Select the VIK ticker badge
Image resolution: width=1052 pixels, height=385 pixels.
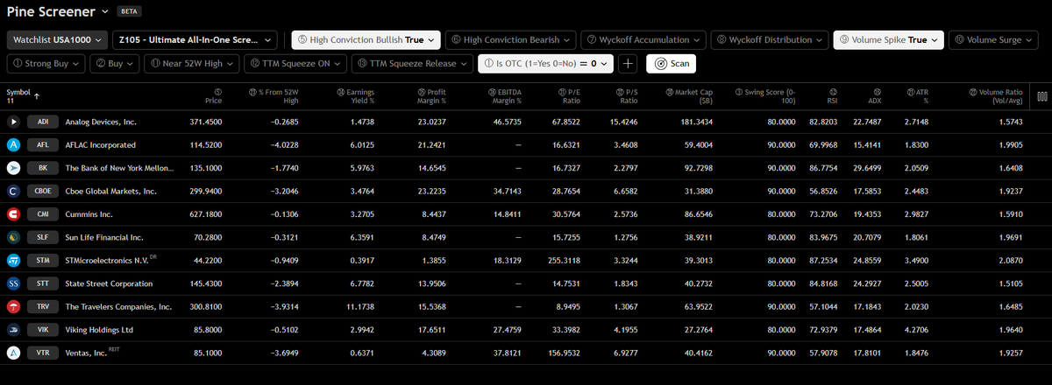pyautogui.click(x=43, y=330)
